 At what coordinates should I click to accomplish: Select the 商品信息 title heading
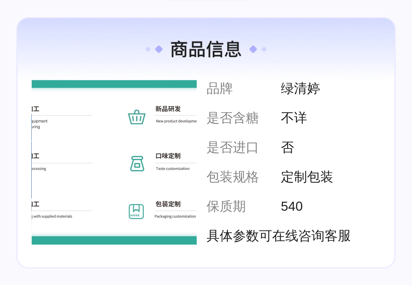pyautogui.click(x=206, y=49)
